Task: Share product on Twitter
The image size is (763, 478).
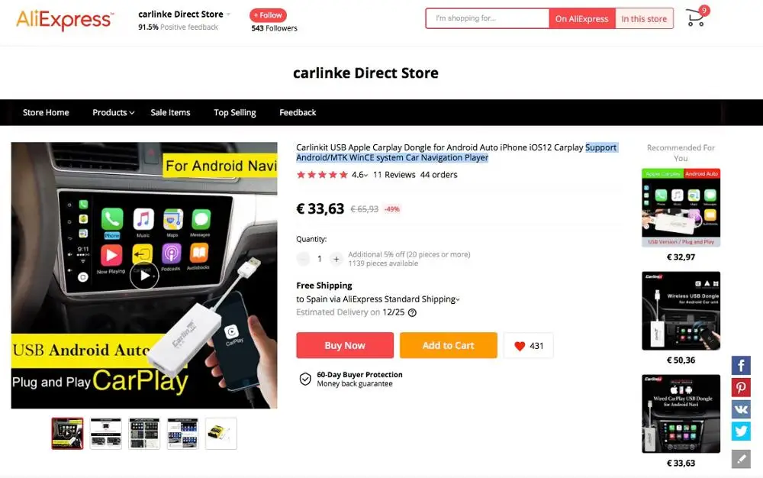Action: pyautogui.click(x=741, y=431)
